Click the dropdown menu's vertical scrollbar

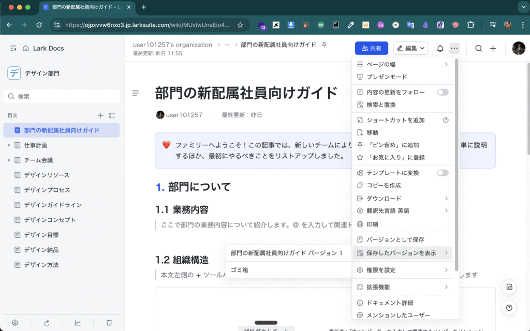(x=456, y=165)
